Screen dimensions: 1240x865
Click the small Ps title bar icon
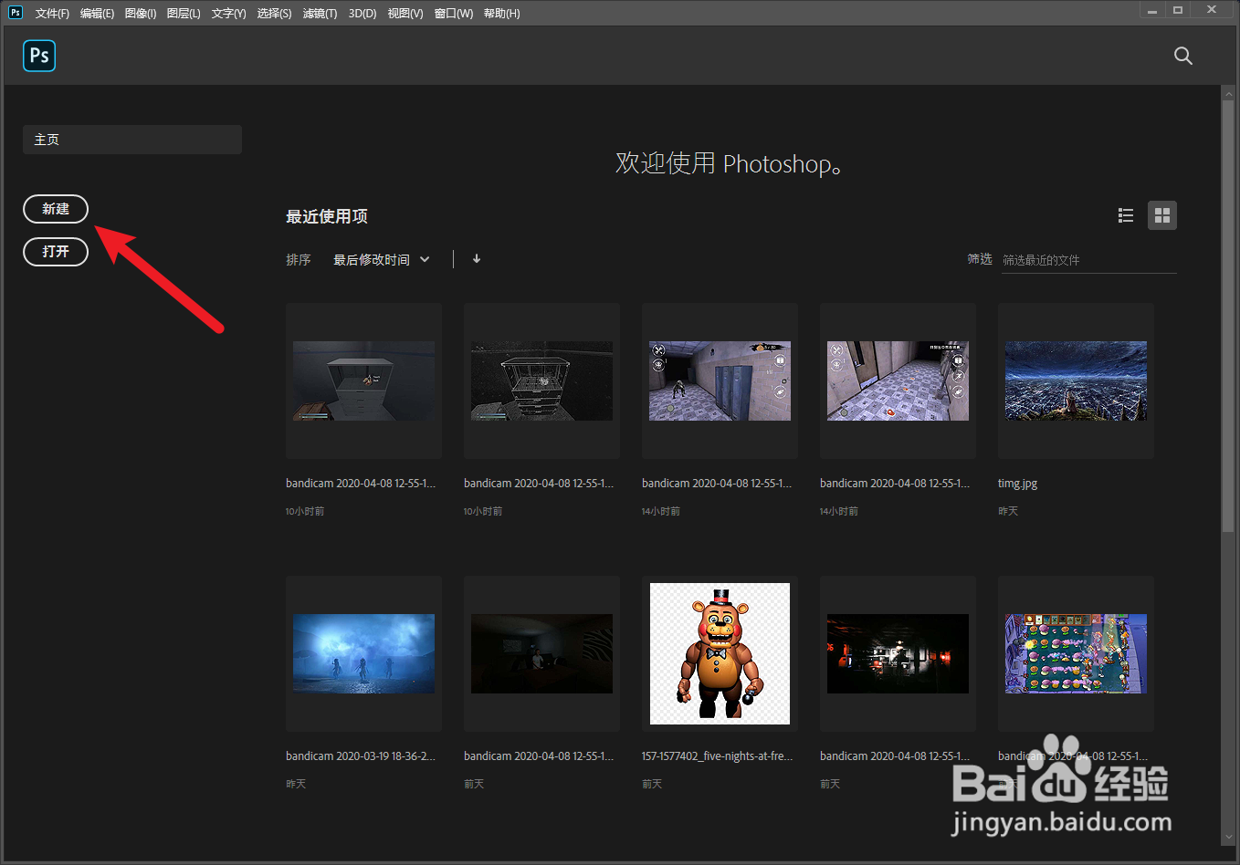(16, 12)
